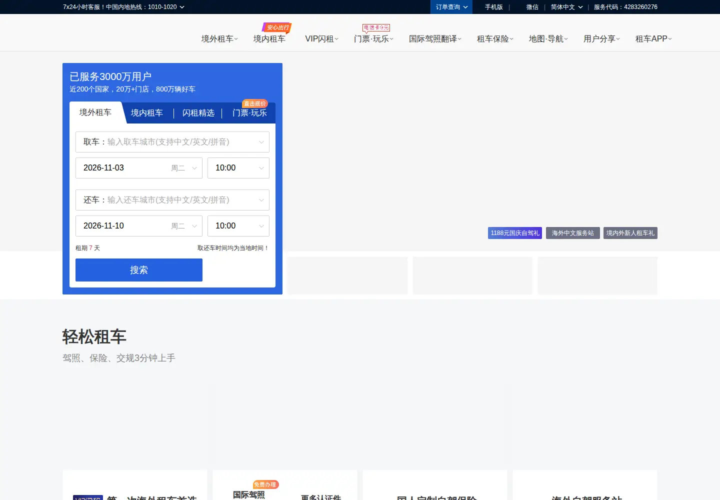Click the 1188元国庆自驾礼 banner tag

tap(515, 233)
